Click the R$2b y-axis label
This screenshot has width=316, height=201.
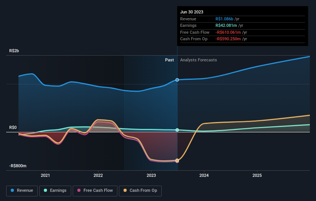point(14,51)
